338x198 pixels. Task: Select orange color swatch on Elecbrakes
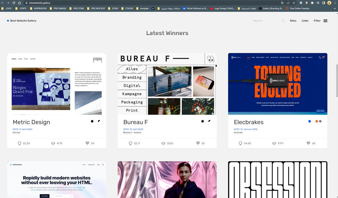(x=317, y=121)
